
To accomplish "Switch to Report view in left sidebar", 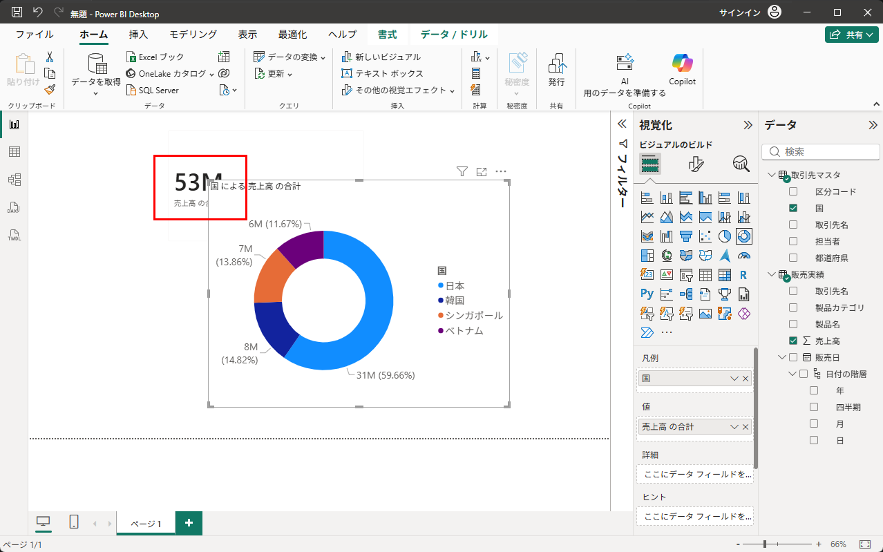I will (x=14, y=124).
